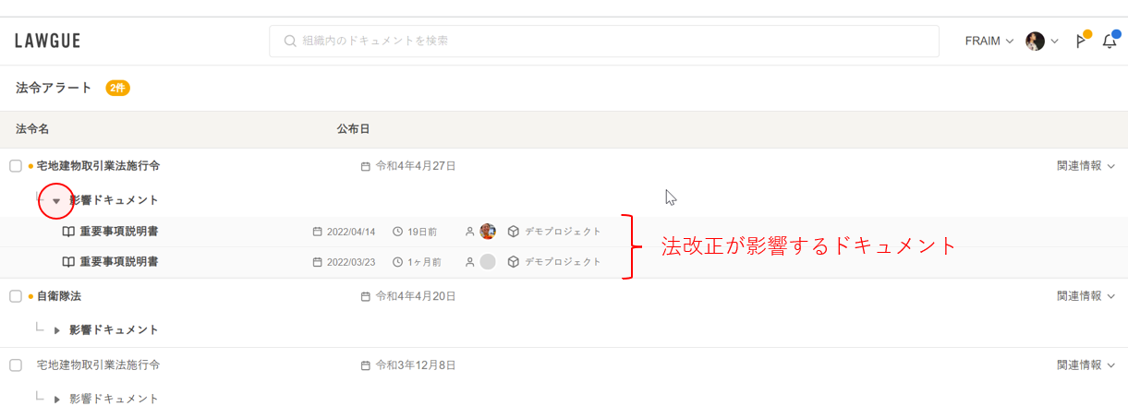Open the flag alerts icon
Screen dimensions: 1128x418
point(1080,42)
